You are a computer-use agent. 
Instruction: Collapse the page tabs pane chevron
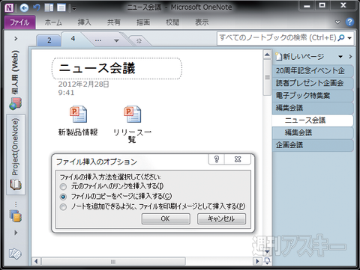(350, 57)
